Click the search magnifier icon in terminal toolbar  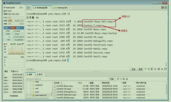point(155,69)
